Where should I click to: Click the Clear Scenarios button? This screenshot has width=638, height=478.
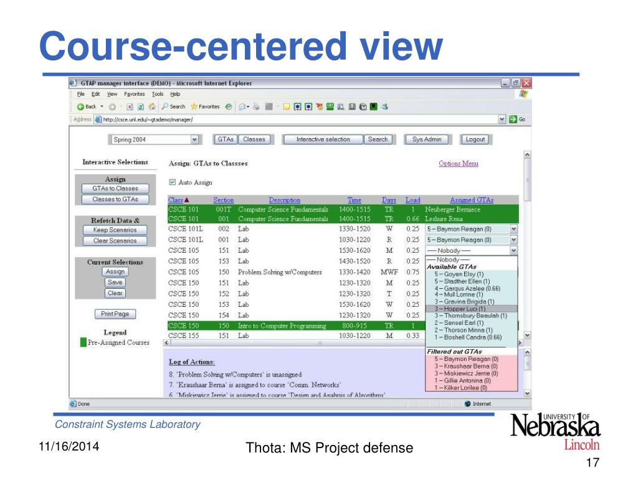[115, 241]
